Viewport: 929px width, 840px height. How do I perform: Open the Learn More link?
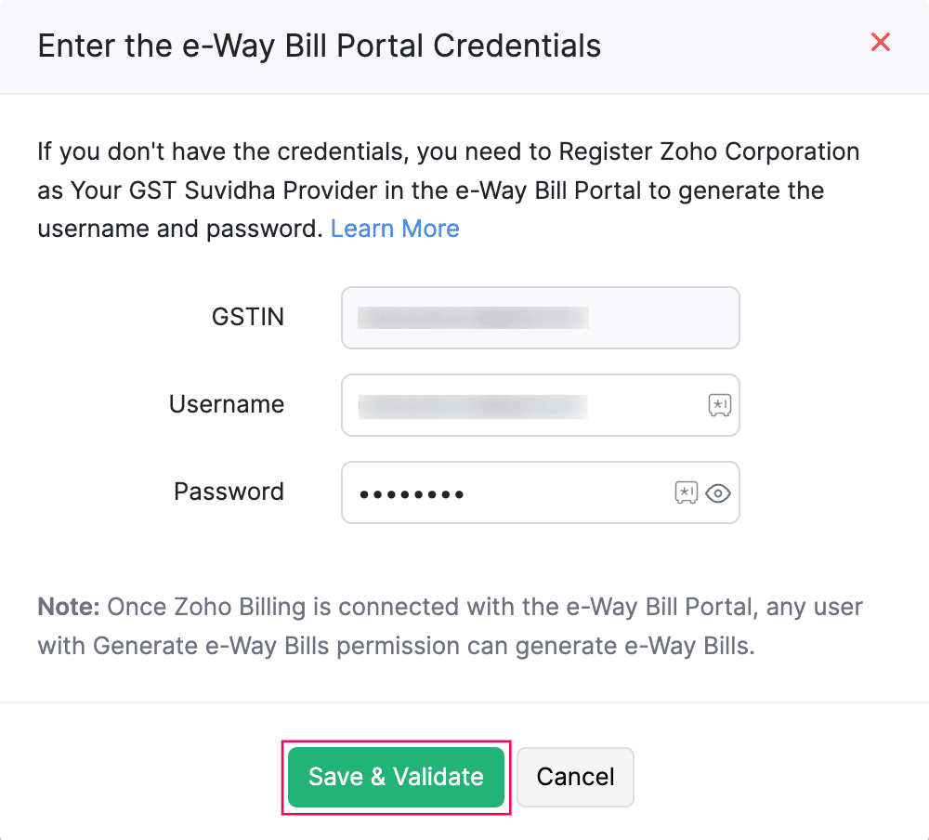(395, 228)
